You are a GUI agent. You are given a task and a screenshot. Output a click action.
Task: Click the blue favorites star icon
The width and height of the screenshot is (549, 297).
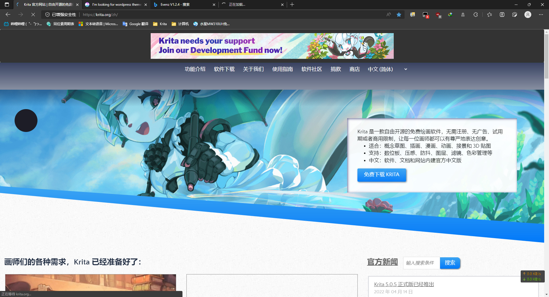pos(399,15)
